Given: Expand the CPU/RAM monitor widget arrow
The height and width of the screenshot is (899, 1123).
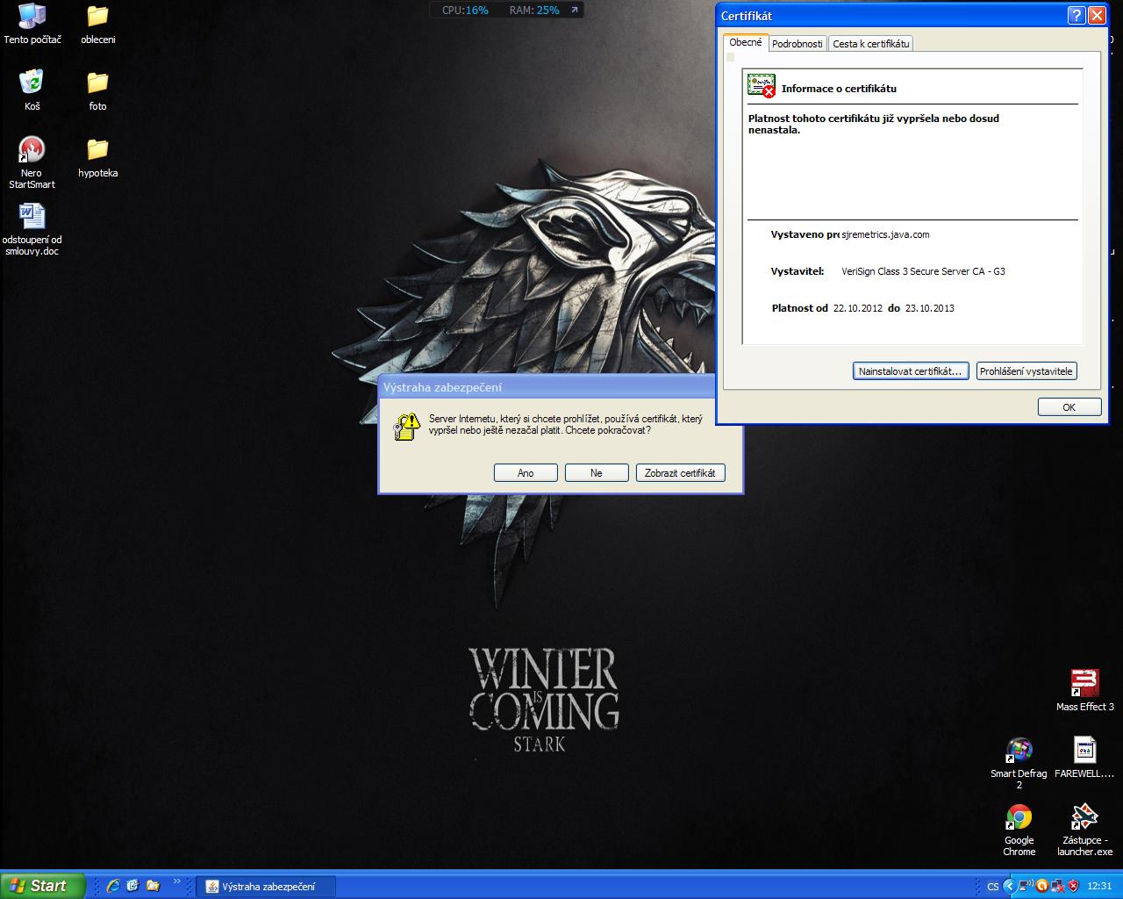Looking at the screenshot, I should coord(574,11).
